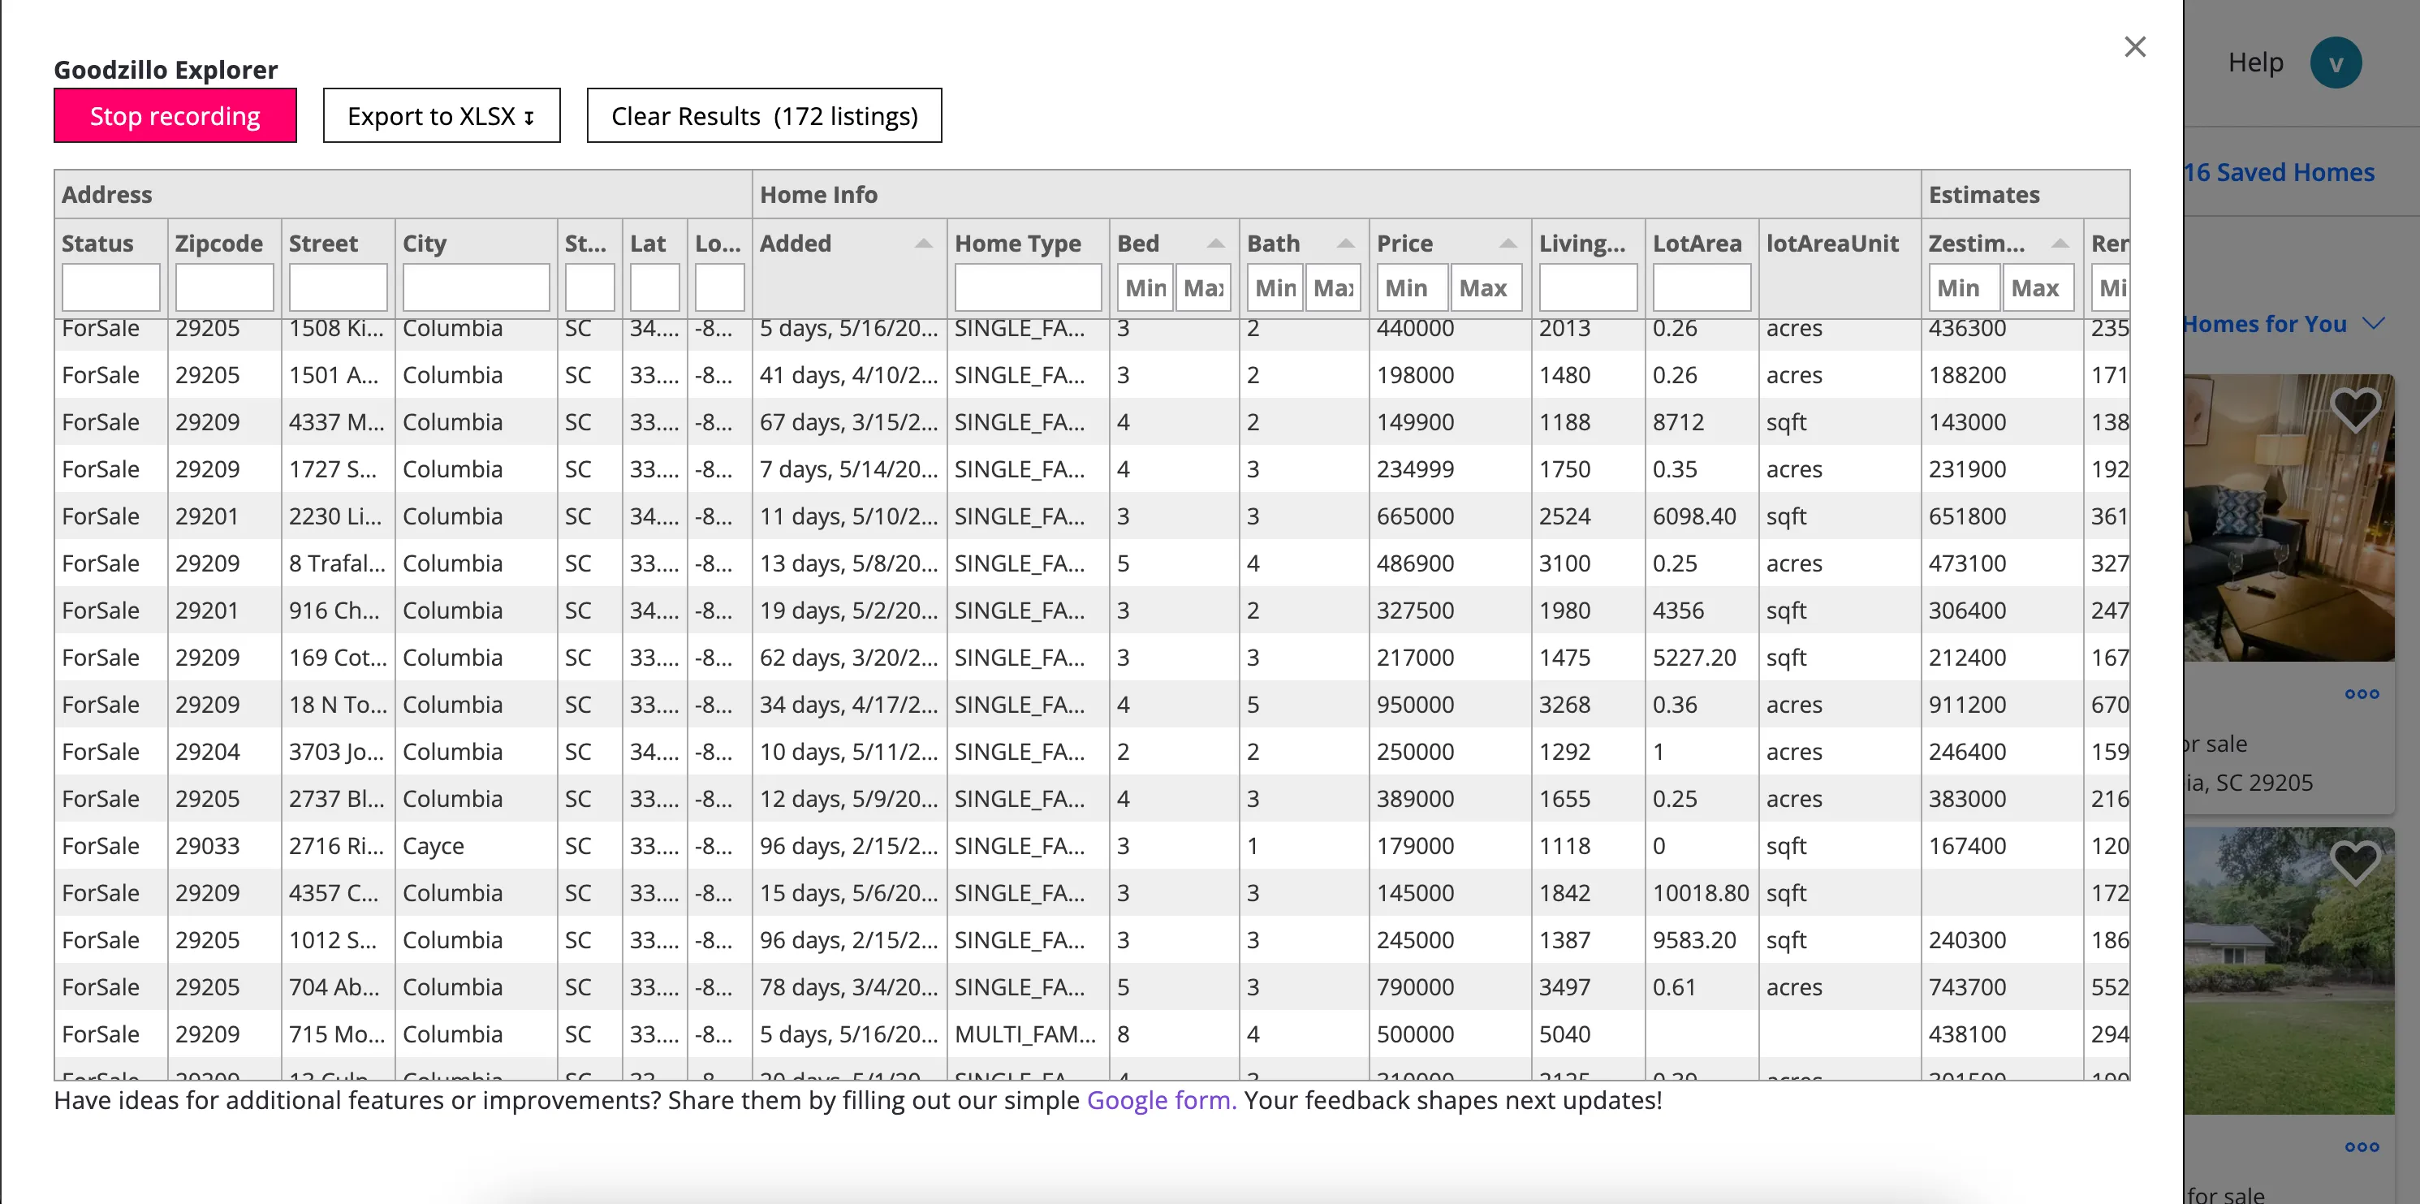Export results to XLSX

(441, 114)
